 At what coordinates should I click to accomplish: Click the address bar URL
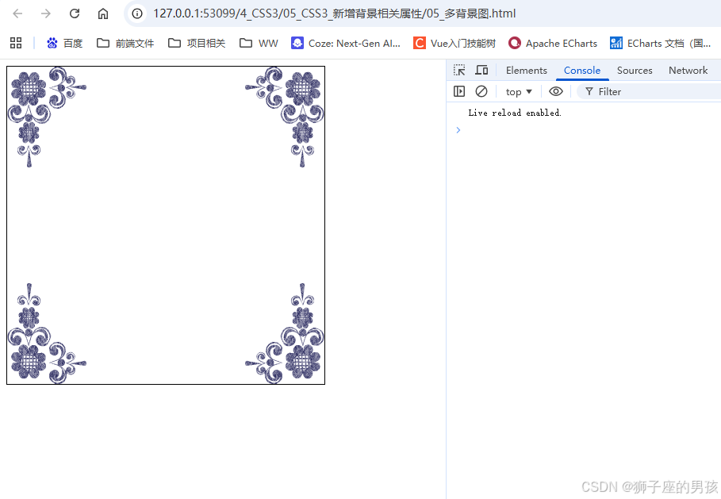(x=334, y=13)
